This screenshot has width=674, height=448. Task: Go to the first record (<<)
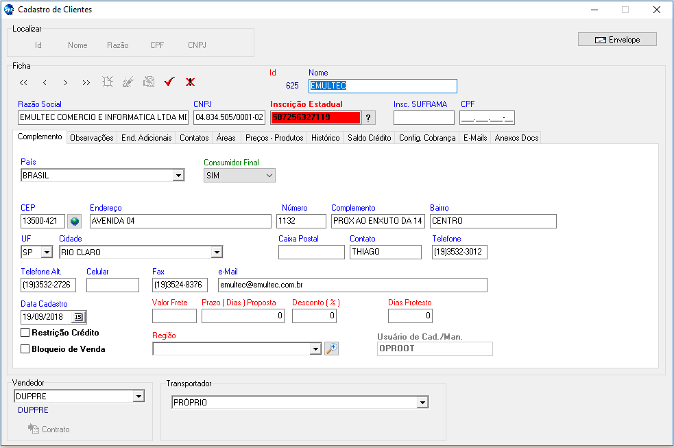click(23, 82)
